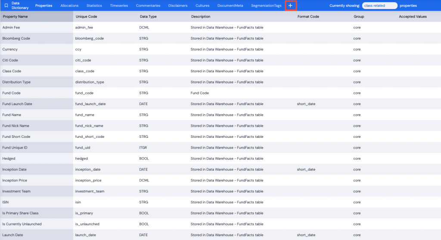Click the BOOL type in Hedged row

click(x=144, y=159)
